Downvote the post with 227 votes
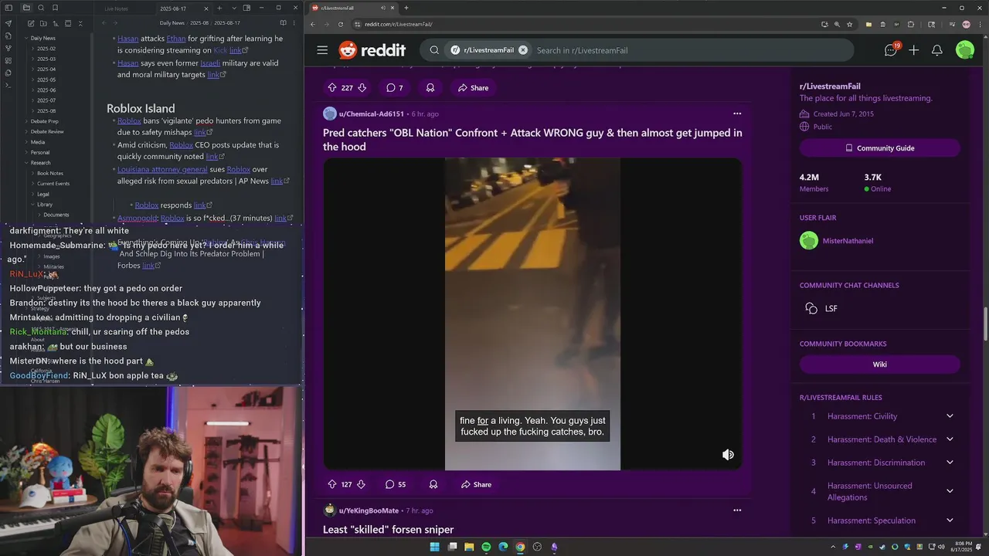Screen dimensions: 989x556 pyautogui.click(x=362, y=88)
